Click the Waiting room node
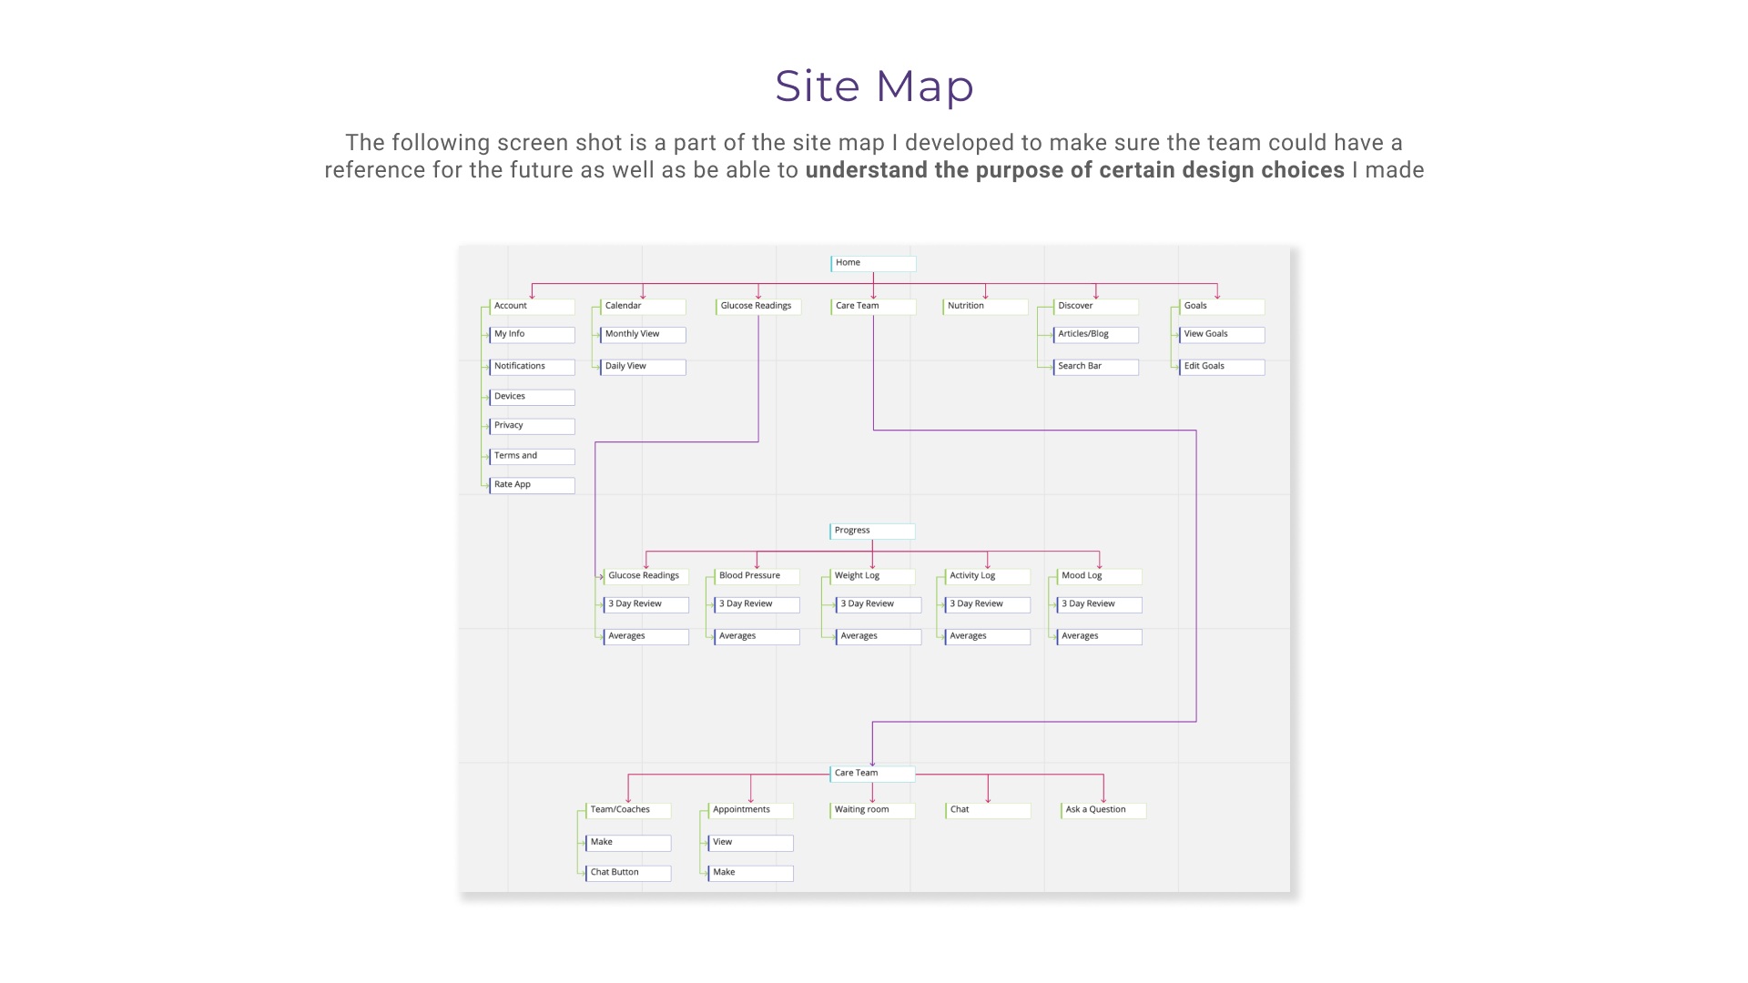 click(872, 810)
